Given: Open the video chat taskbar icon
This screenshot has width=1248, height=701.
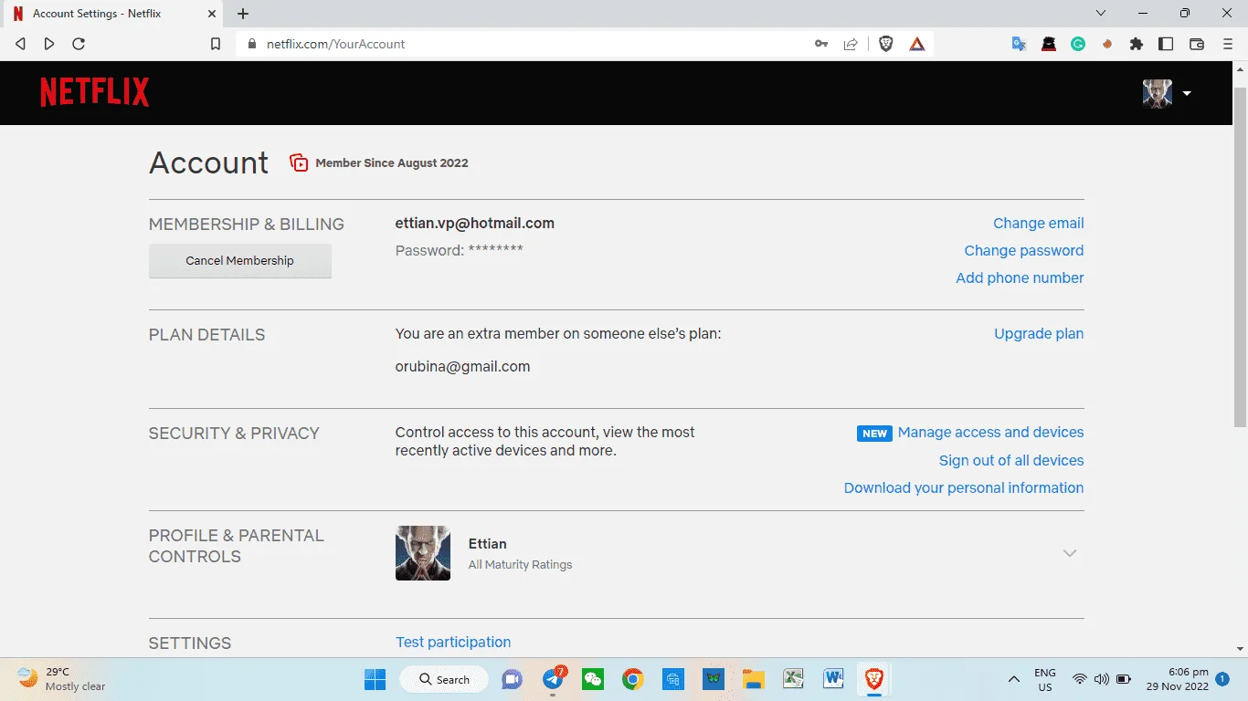Looking at the screenshot, I should (x=512, y=679).
